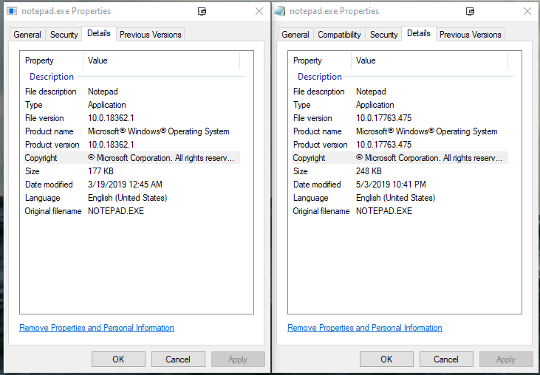Collapse Description group in left window
This screenshot has height=375, width=540.
[52, 77]
